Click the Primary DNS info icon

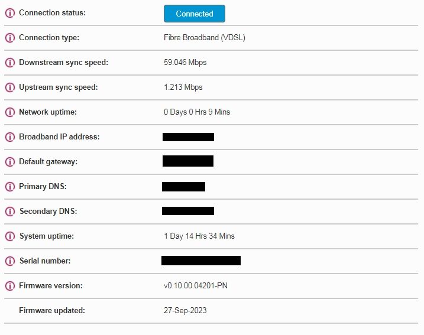(9, 187)
